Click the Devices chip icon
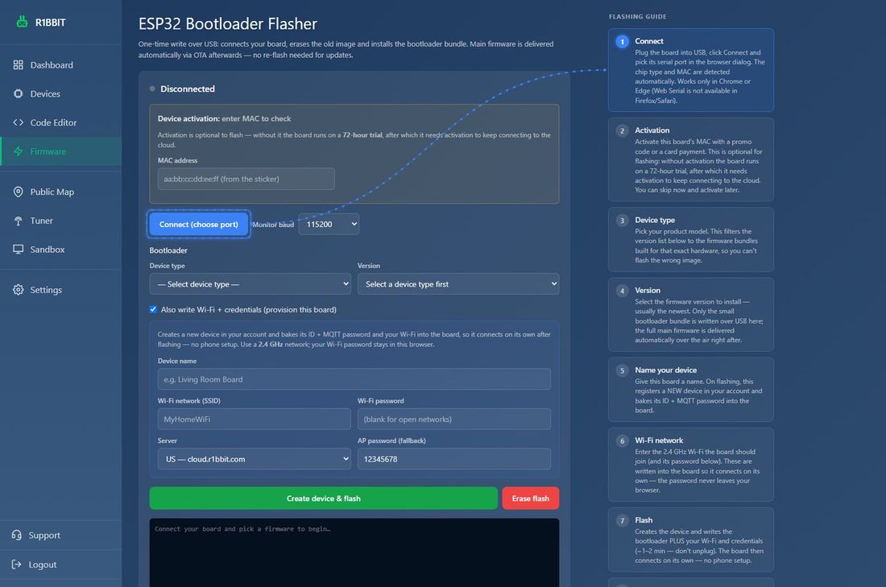The width and height of the screenshot is (886, 587). tap(18, 93)
